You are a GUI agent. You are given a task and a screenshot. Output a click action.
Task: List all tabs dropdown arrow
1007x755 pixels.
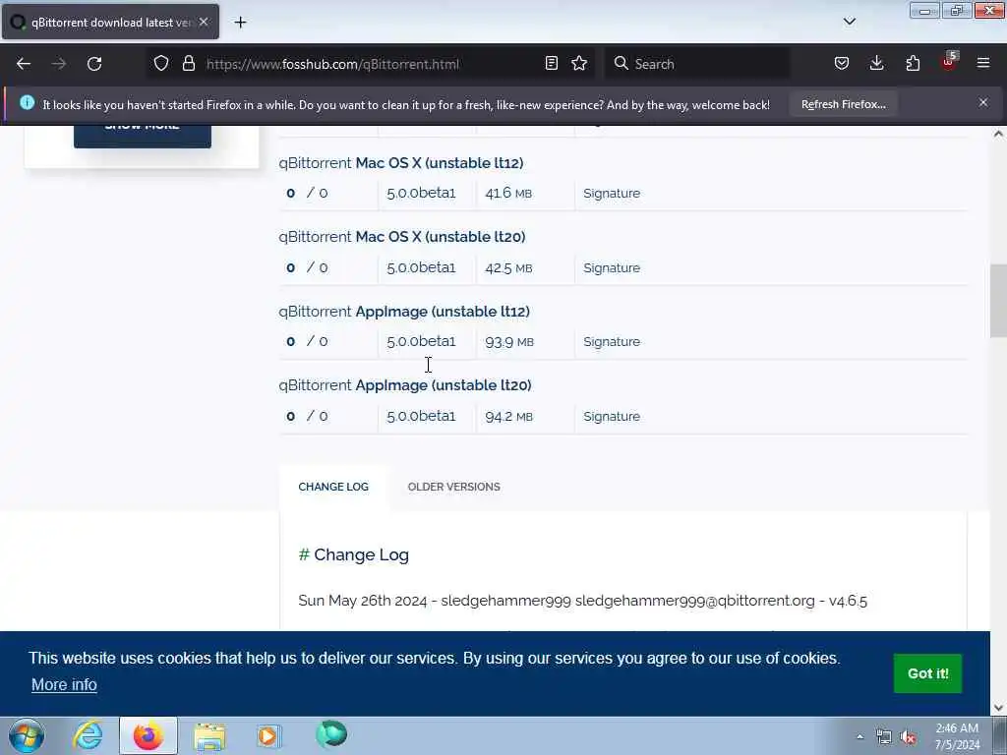click(849, 22)
